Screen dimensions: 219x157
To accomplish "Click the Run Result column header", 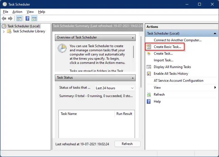I will (125, 114).
